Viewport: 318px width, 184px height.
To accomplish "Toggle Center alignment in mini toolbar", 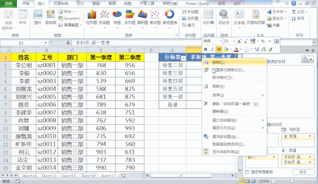I will [x=219, y=49].
